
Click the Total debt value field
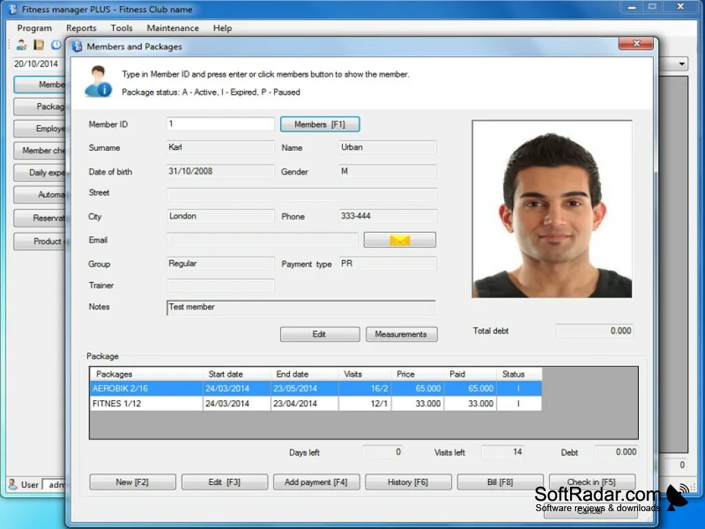tap(594, 331)
